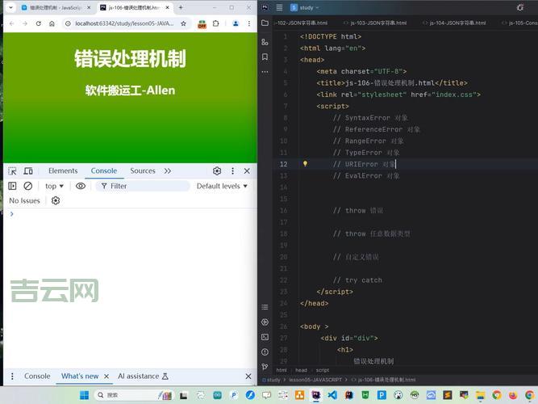Screen dimensions: 538x404
Task: Toggle console sidebar panel
Action: pyautogui.click(x=12, y=186)
